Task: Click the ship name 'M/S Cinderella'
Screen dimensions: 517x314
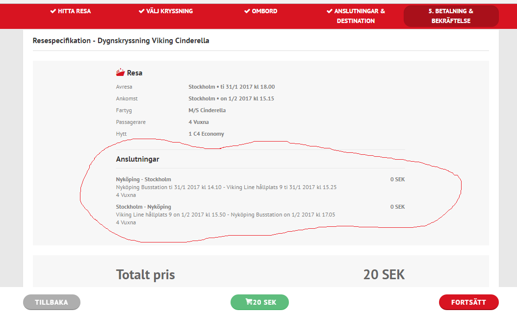Action: click(x=207, y=110)
